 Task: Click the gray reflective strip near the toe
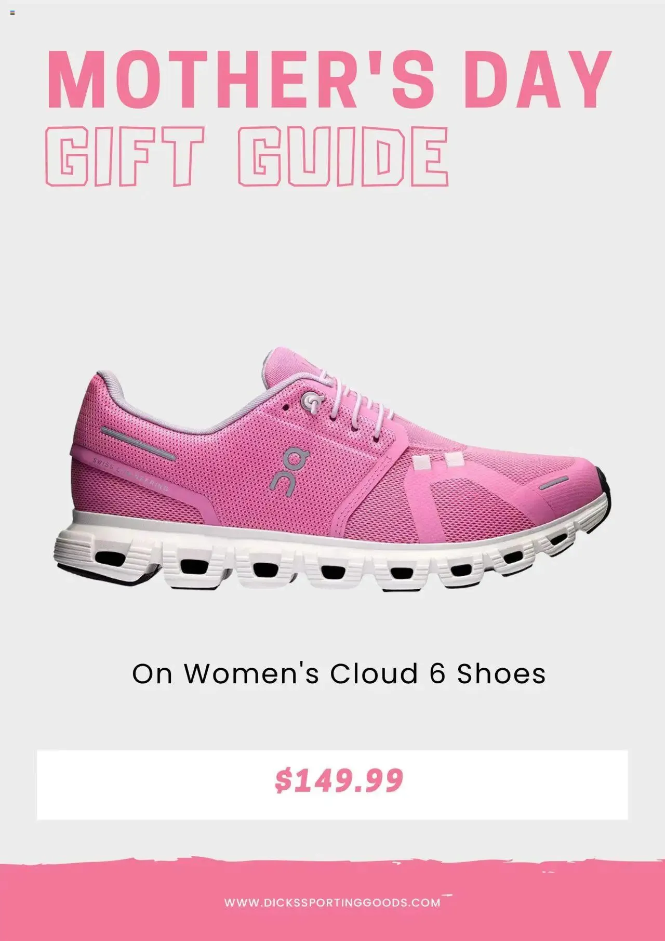[x=554, y=483]
